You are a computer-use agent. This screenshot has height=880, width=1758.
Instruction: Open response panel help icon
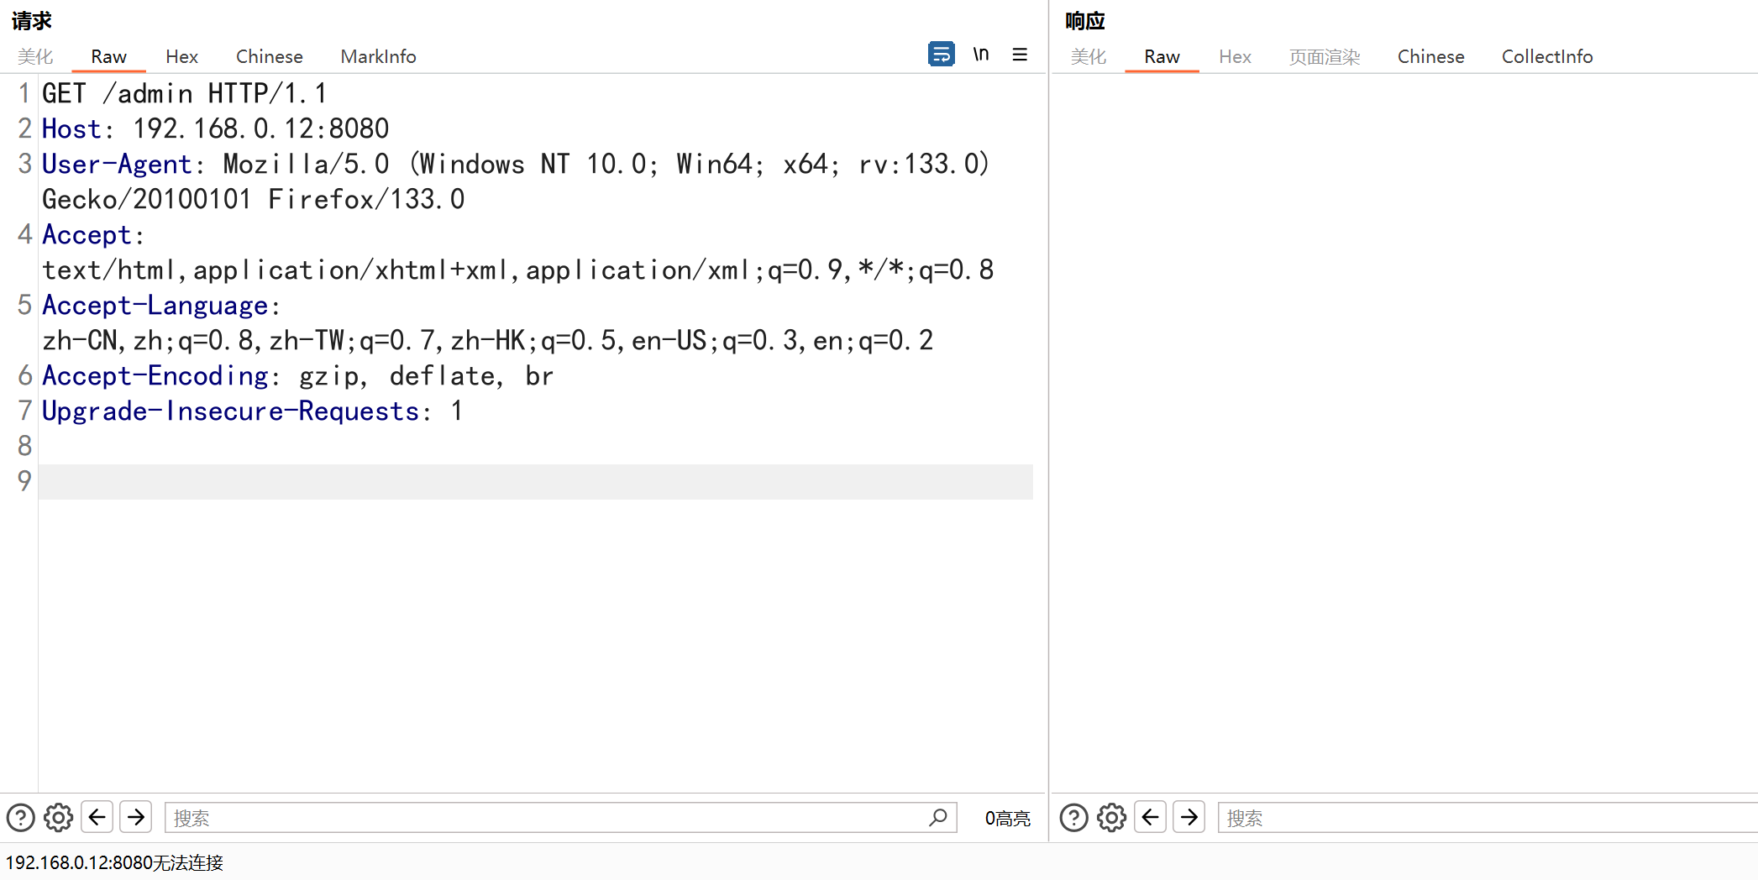pos(1073,817)
